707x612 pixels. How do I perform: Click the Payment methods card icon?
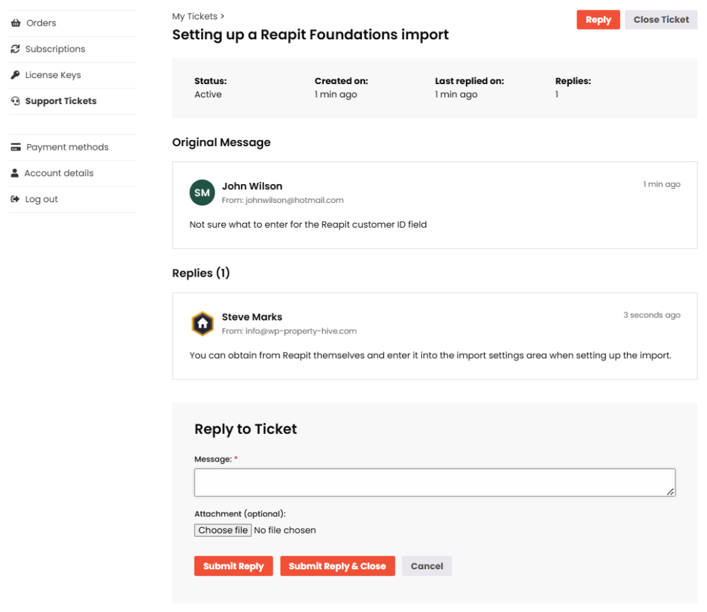[x=16, y=147]
